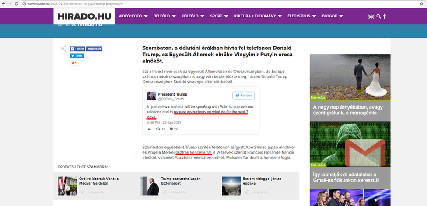Screen dimensions: 427x206
Task: Open the BLOGOK menu
Action: tap(329, 16)
